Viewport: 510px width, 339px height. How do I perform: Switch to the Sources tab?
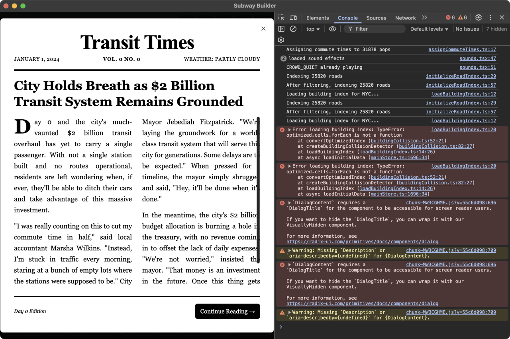click(376, 18)
